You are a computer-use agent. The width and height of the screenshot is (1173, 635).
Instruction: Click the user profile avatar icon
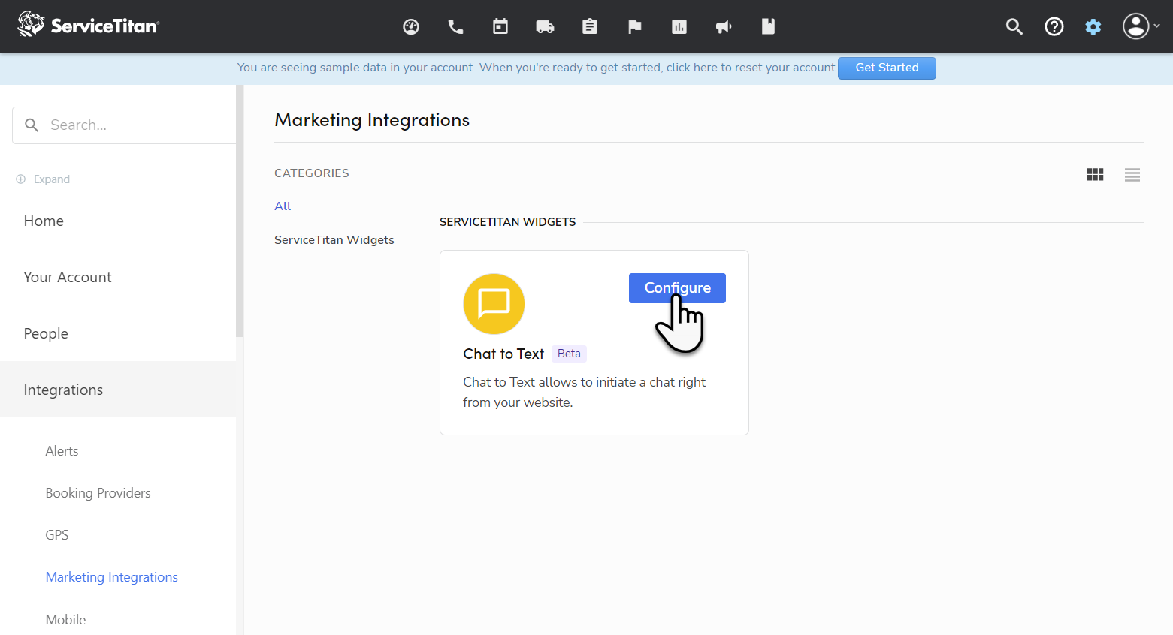1135,26
